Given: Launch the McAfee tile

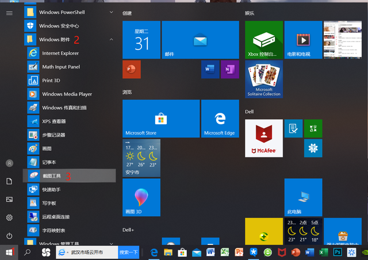Looking at the screenshot, I should click(264, 138).
